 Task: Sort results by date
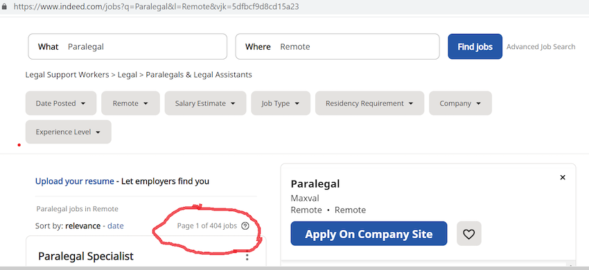[x=115, y=226]
